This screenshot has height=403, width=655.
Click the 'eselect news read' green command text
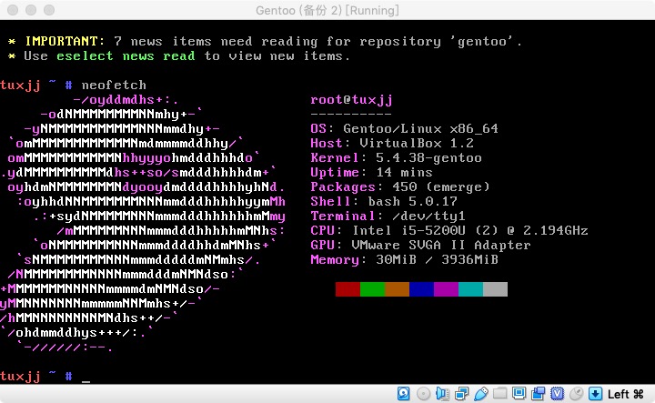click(x=126, y=56)
